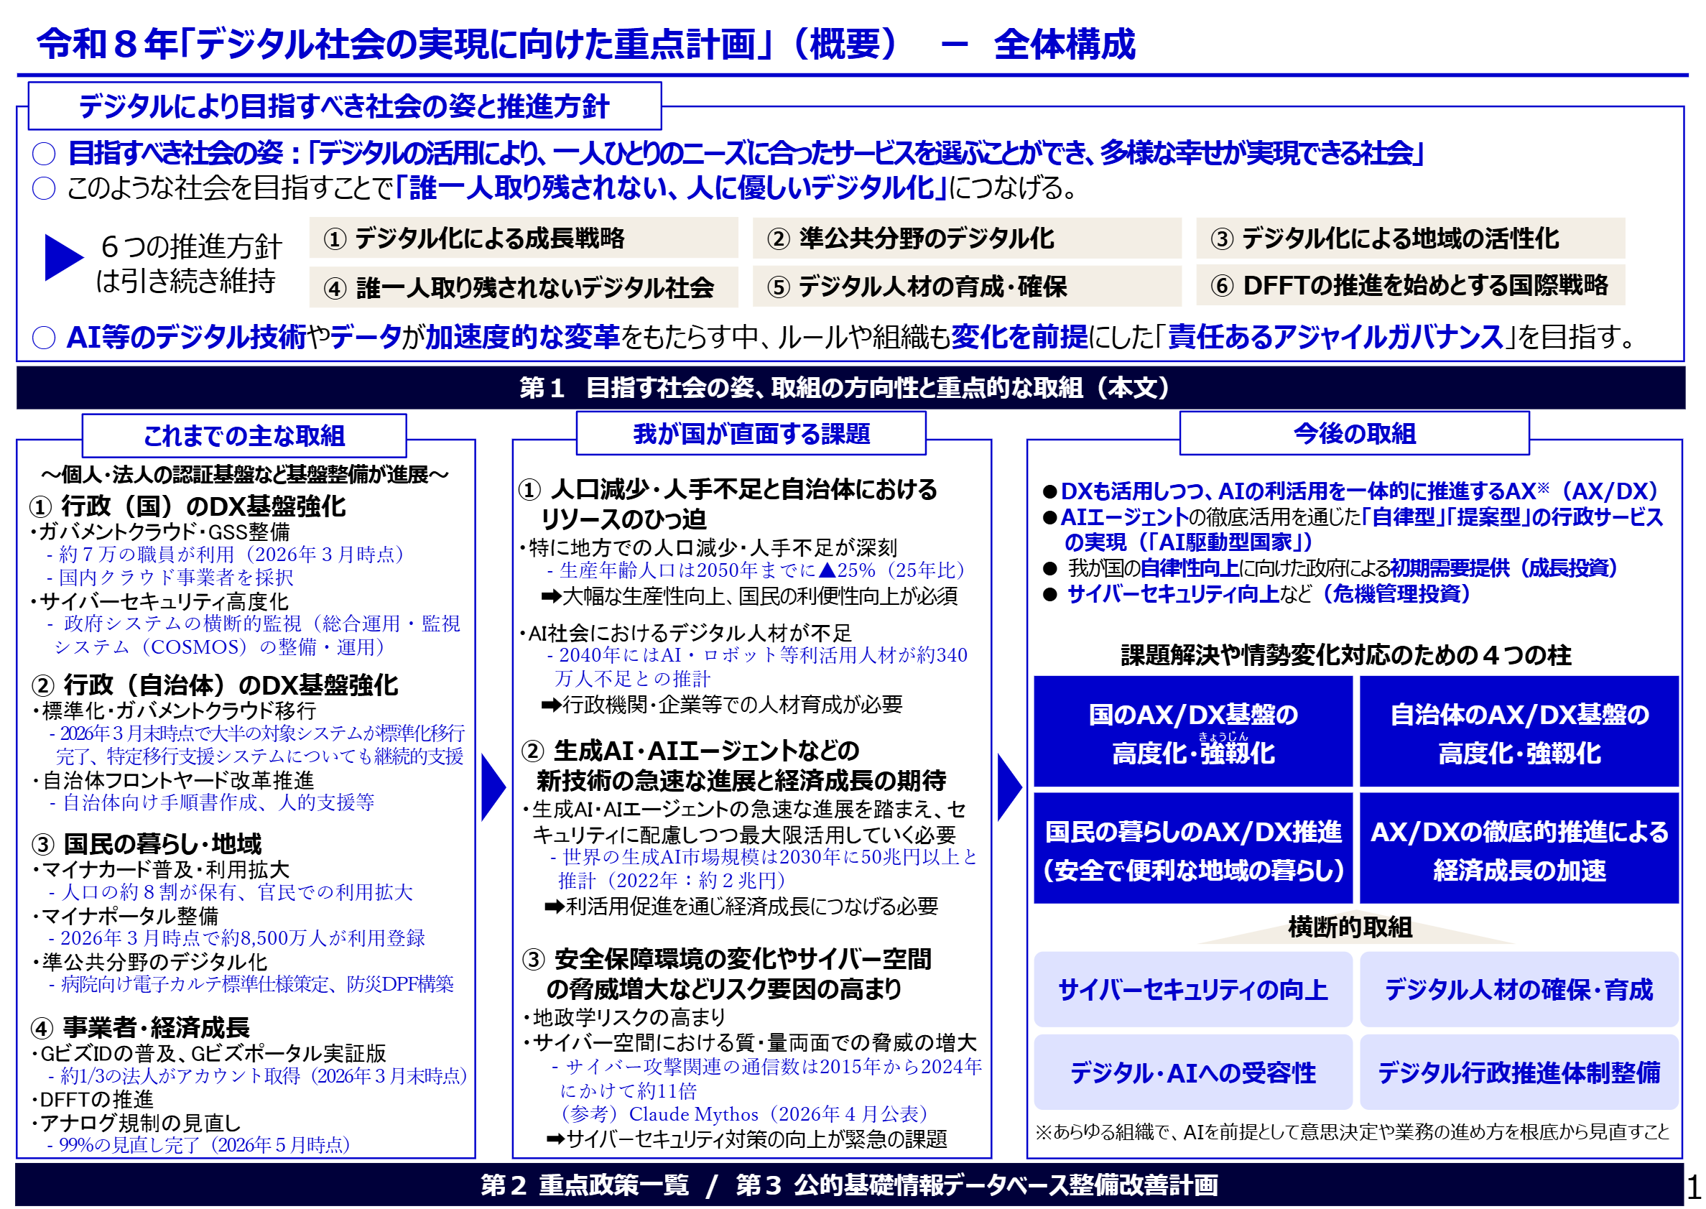Screen dimensions: 1706x1209
Task: Click line '国内クラウド事業者を採択'
Action: [x=170, y=578]
